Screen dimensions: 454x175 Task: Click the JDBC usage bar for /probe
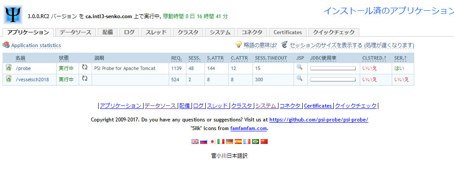333,68
